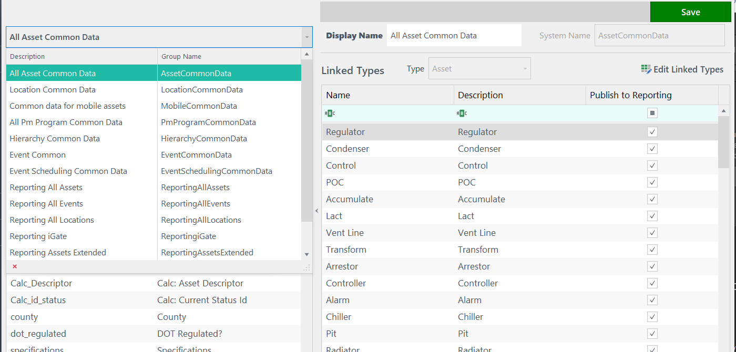Click dropdown list scroll up arrow

click(x=307, y=54)
